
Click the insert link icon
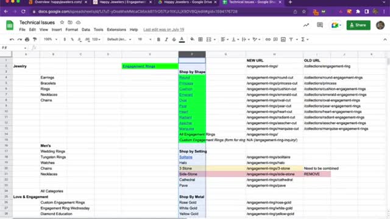[x=268, y=39]
